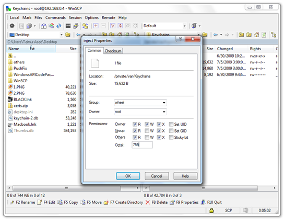Toggle Group X permission checkbox
Image resolution: width=284 pixels, height=220 pixels.
159,131
